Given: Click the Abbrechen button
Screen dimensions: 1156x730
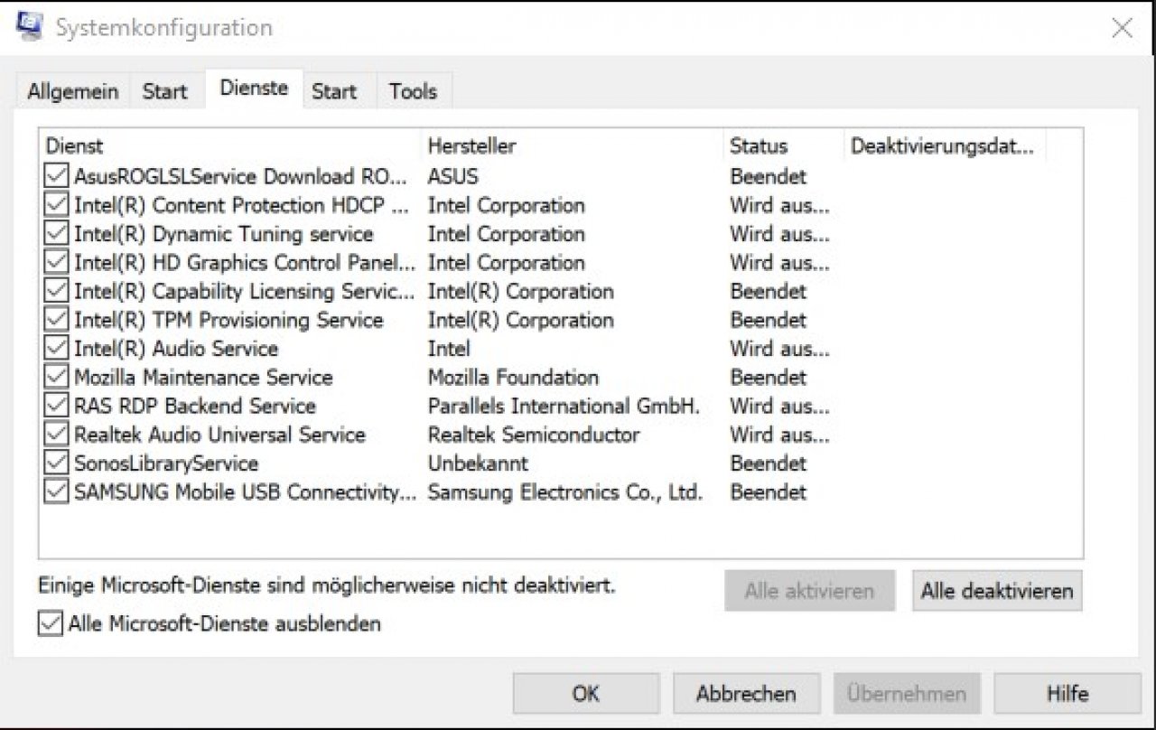Looking at the screenshot, I should click(x=746, y=694).
